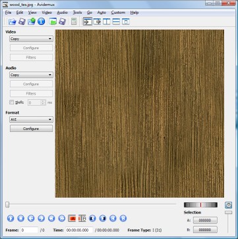Click the timeline seek slider handle
Viewport: 238px width, 239px height.
[7, 205]
